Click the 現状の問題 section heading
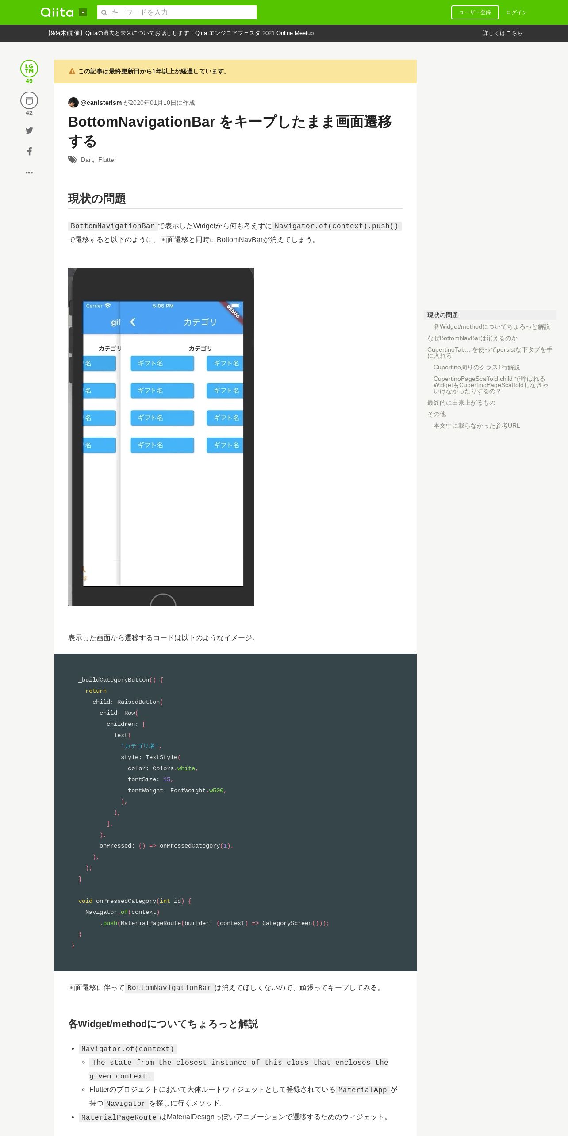 [x=97, y=199]
